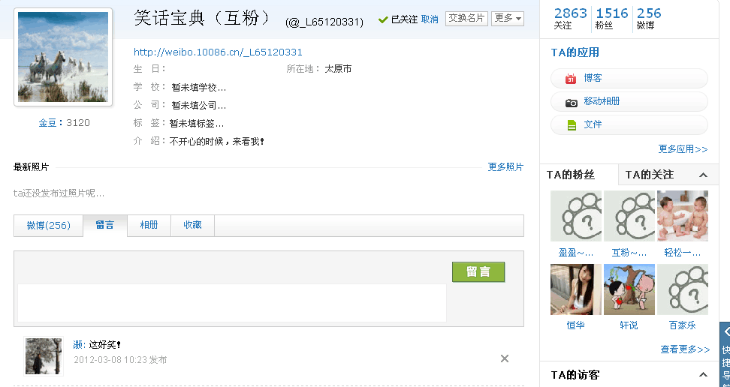The width and height of the screenshot is (730, 387).
Task: Delete the comment with the X icon
Action: 505,358
